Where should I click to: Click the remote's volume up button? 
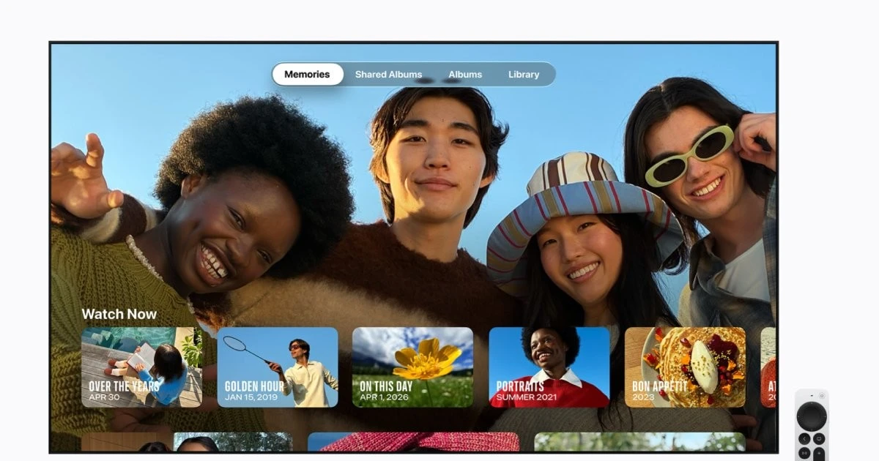(x=819, y=454)
